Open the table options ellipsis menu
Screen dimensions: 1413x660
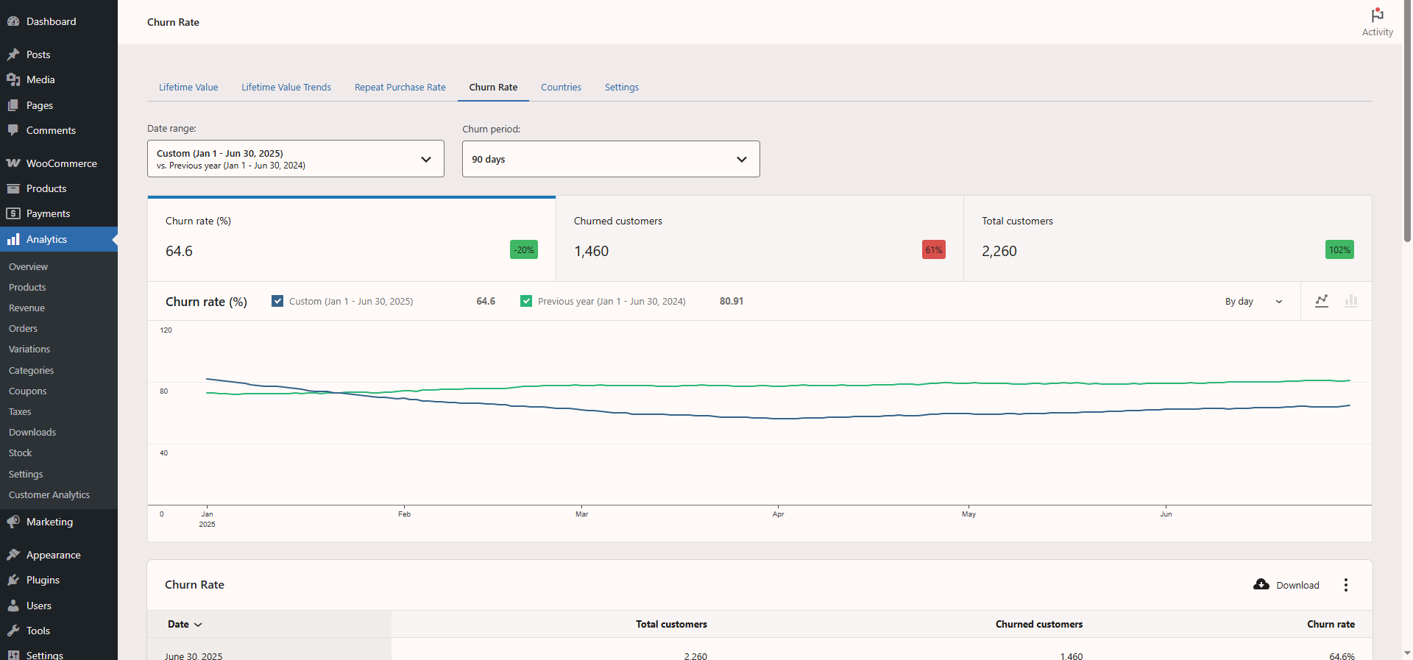coord(1346,585)
